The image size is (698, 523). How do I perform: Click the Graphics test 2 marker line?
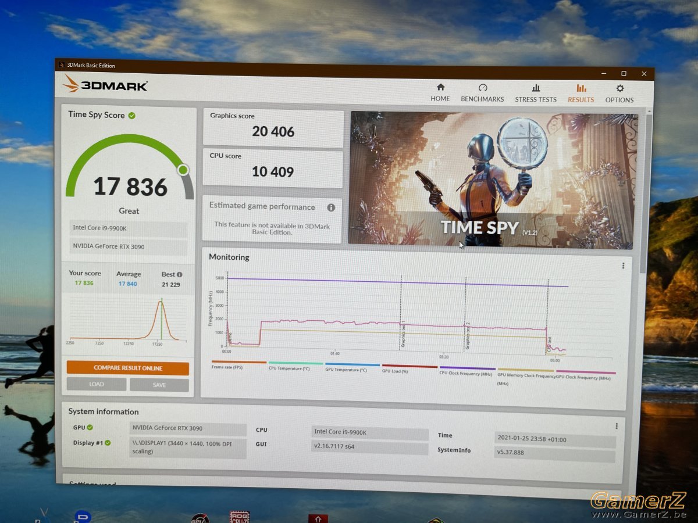tap(465, 313)
